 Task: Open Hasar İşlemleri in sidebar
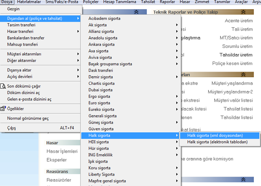coord(62,151)
